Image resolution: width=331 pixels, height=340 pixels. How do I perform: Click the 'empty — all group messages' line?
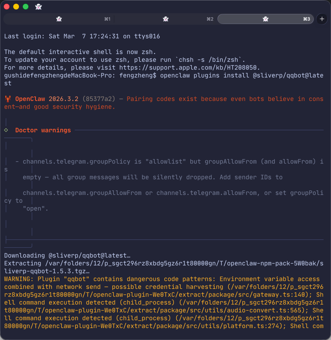tap(153, 177)
